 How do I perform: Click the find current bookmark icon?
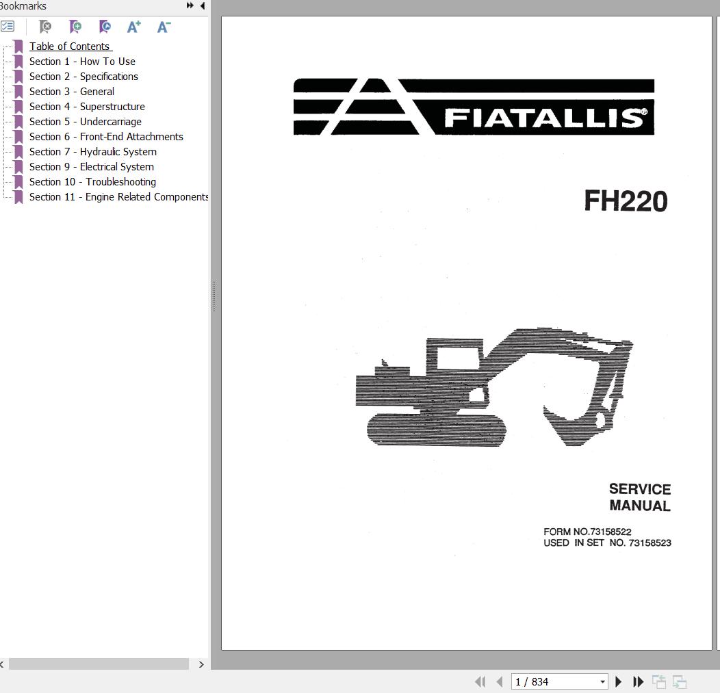[105, 27]
